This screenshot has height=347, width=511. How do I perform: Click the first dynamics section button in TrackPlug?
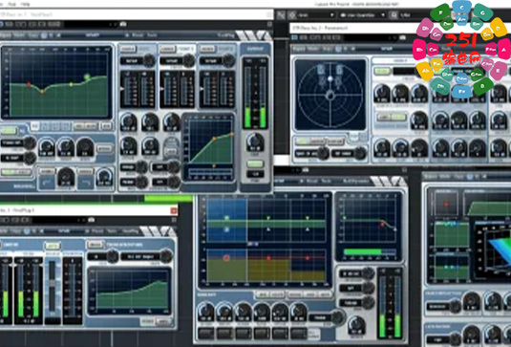[x=127, y=49]
